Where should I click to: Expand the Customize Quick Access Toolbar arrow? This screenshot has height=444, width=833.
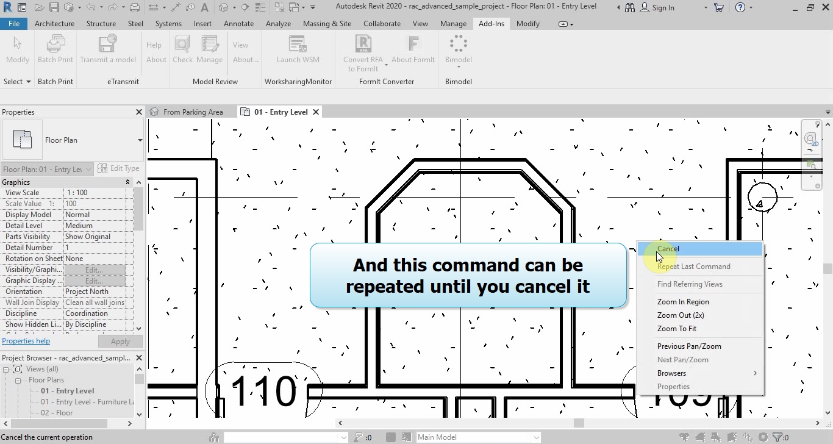pos(313,7)
